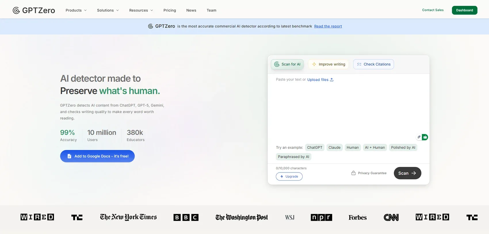Click the Privacy Guarantee lock icon
The width and height of the screenshot is (489, 234).
click(x=354, y=173)
